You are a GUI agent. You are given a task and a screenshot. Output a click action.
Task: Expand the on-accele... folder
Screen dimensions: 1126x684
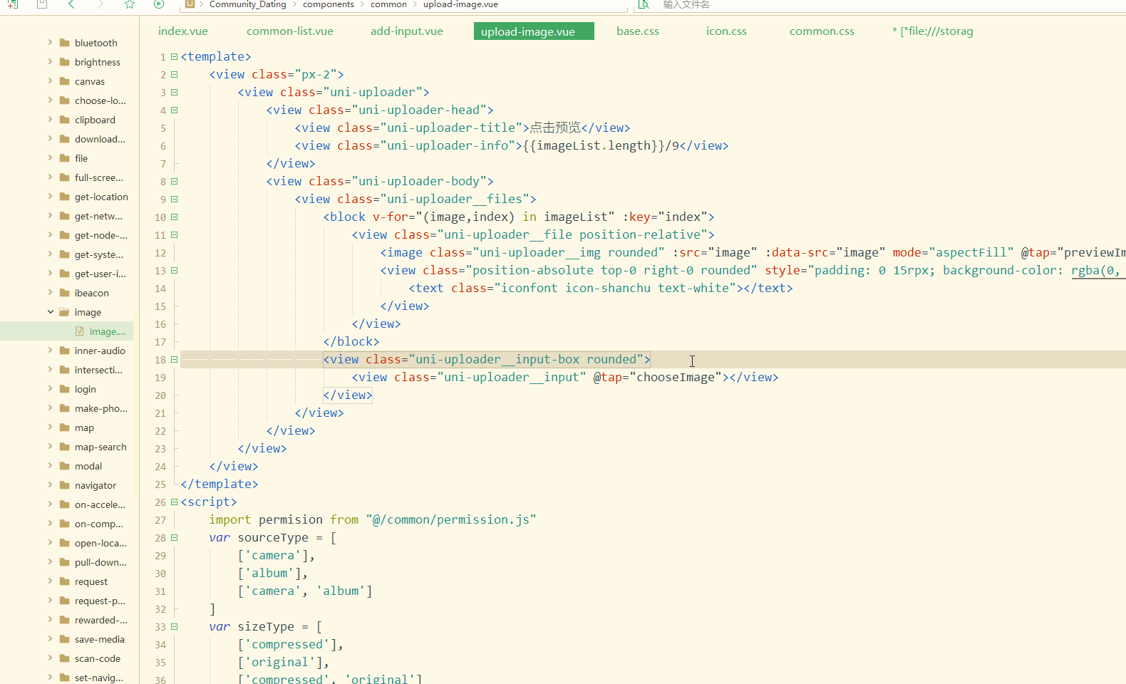pos(50,504)
